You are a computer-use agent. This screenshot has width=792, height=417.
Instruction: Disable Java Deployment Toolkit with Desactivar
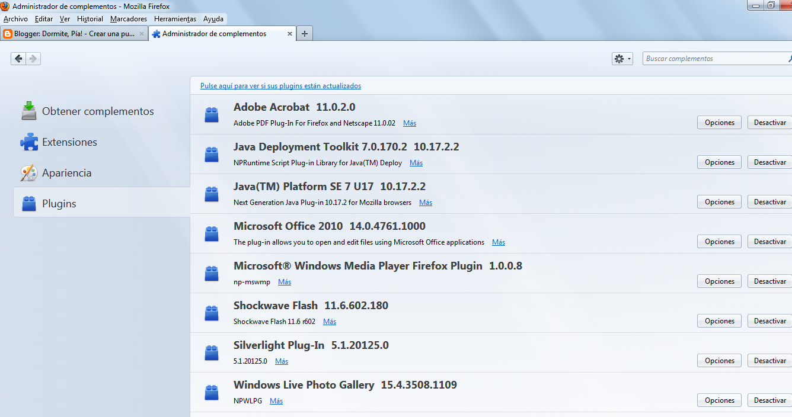[769, 162]
